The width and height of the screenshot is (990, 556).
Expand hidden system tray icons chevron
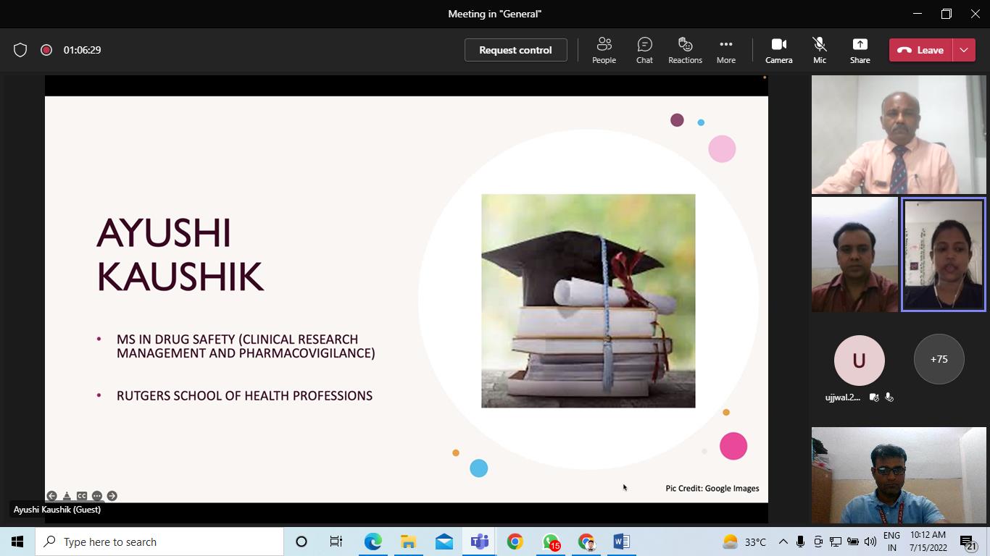[x=783, y=542]
